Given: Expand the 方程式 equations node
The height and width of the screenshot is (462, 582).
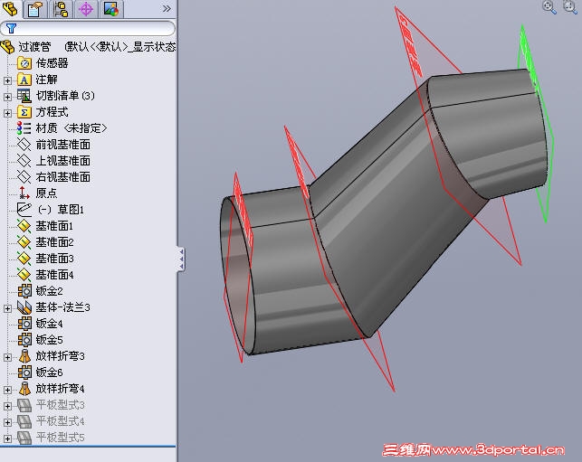Looking at the screenshot, I should point(7,113).
